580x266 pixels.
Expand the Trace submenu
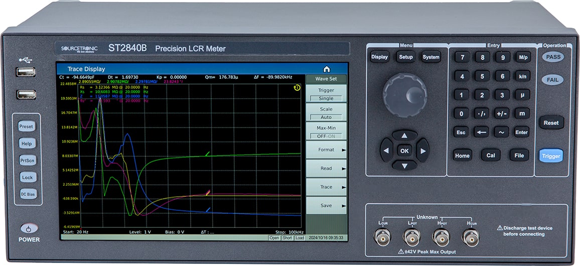point(326,187)
